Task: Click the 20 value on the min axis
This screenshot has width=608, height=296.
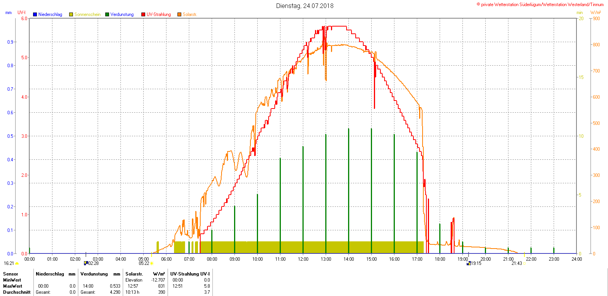Action: [581, 18]
